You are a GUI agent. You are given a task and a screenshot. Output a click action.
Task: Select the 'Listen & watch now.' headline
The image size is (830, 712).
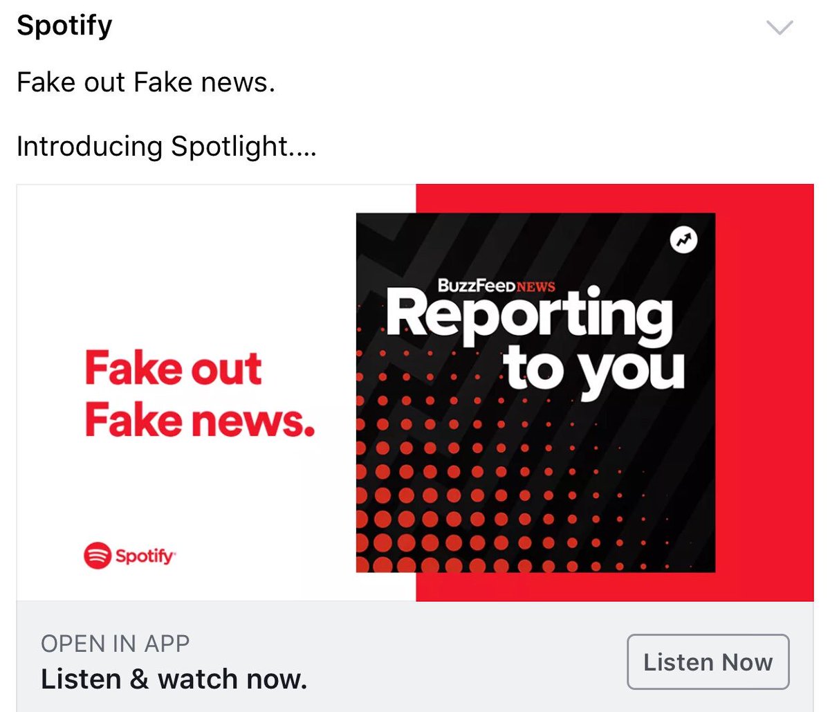(x=174, y=679)
